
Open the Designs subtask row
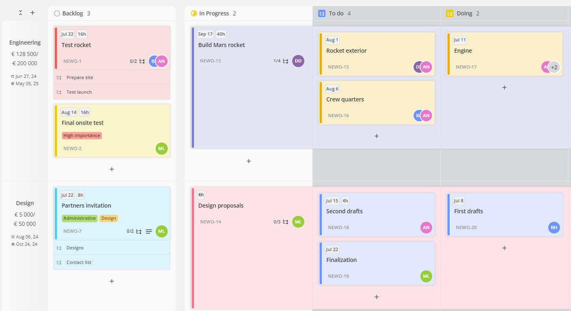(x=112, y=248)
